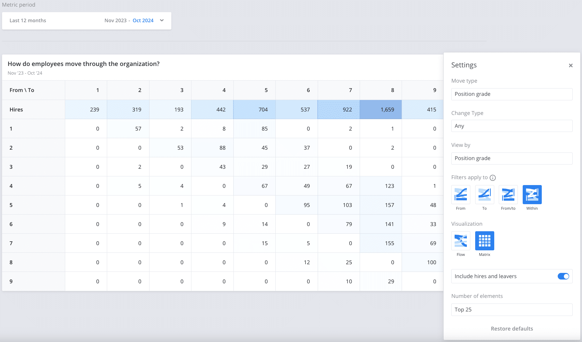Viewport: 582px width, 342px height.
Task: Disable Include hires and leavers
Action: point(563,276)
